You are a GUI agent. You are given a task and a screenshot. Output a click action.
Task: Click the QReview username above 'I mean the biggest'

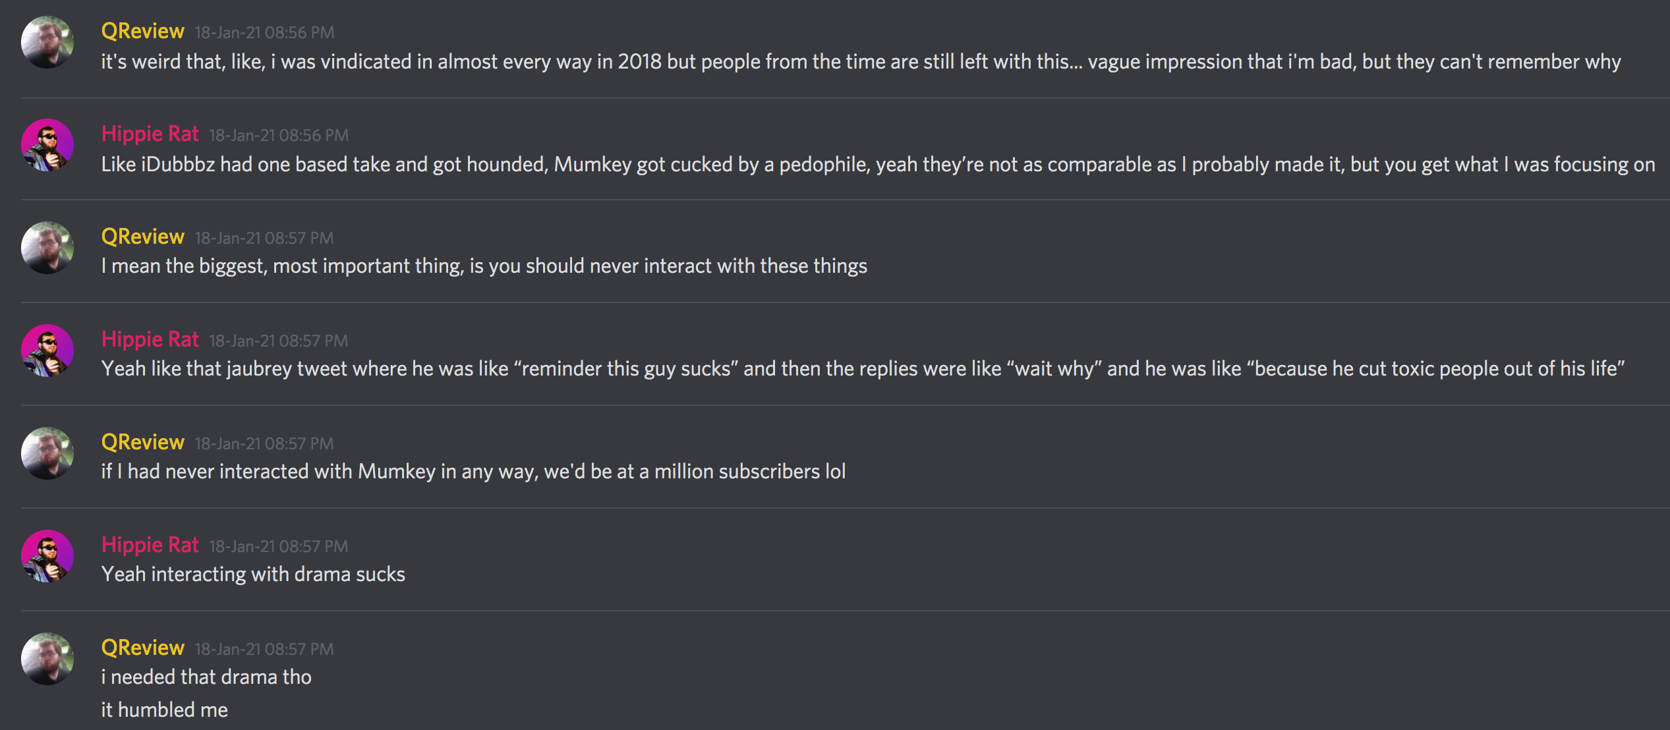tap(142, 237)
